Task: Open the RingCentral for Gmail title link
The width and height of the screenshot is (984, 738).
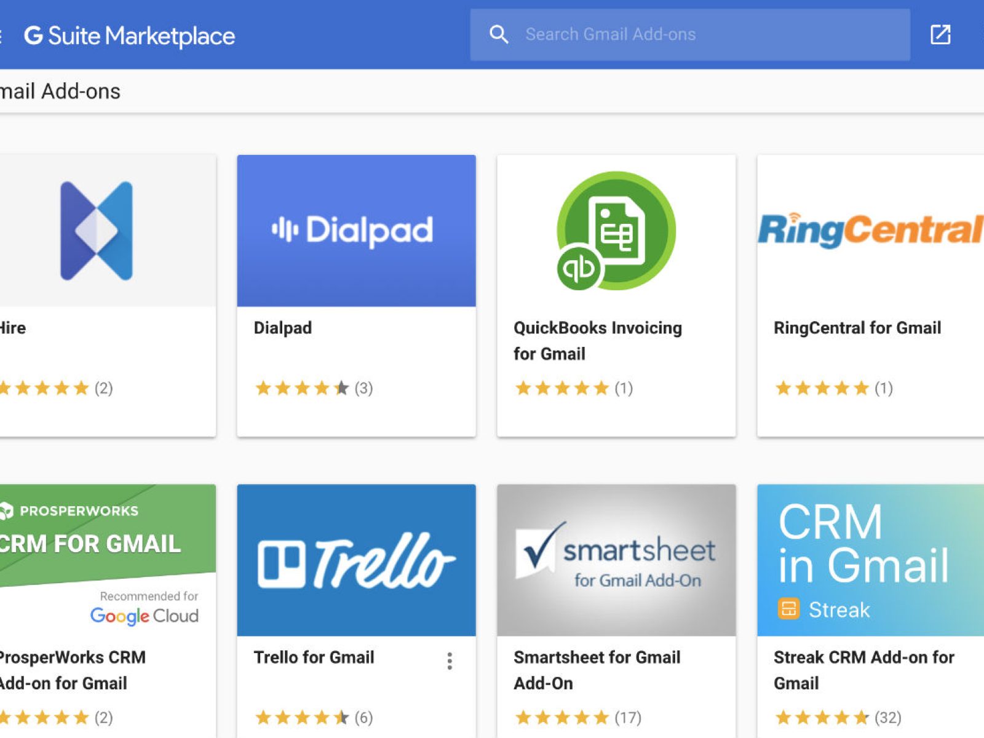Action: click(857, 328)
